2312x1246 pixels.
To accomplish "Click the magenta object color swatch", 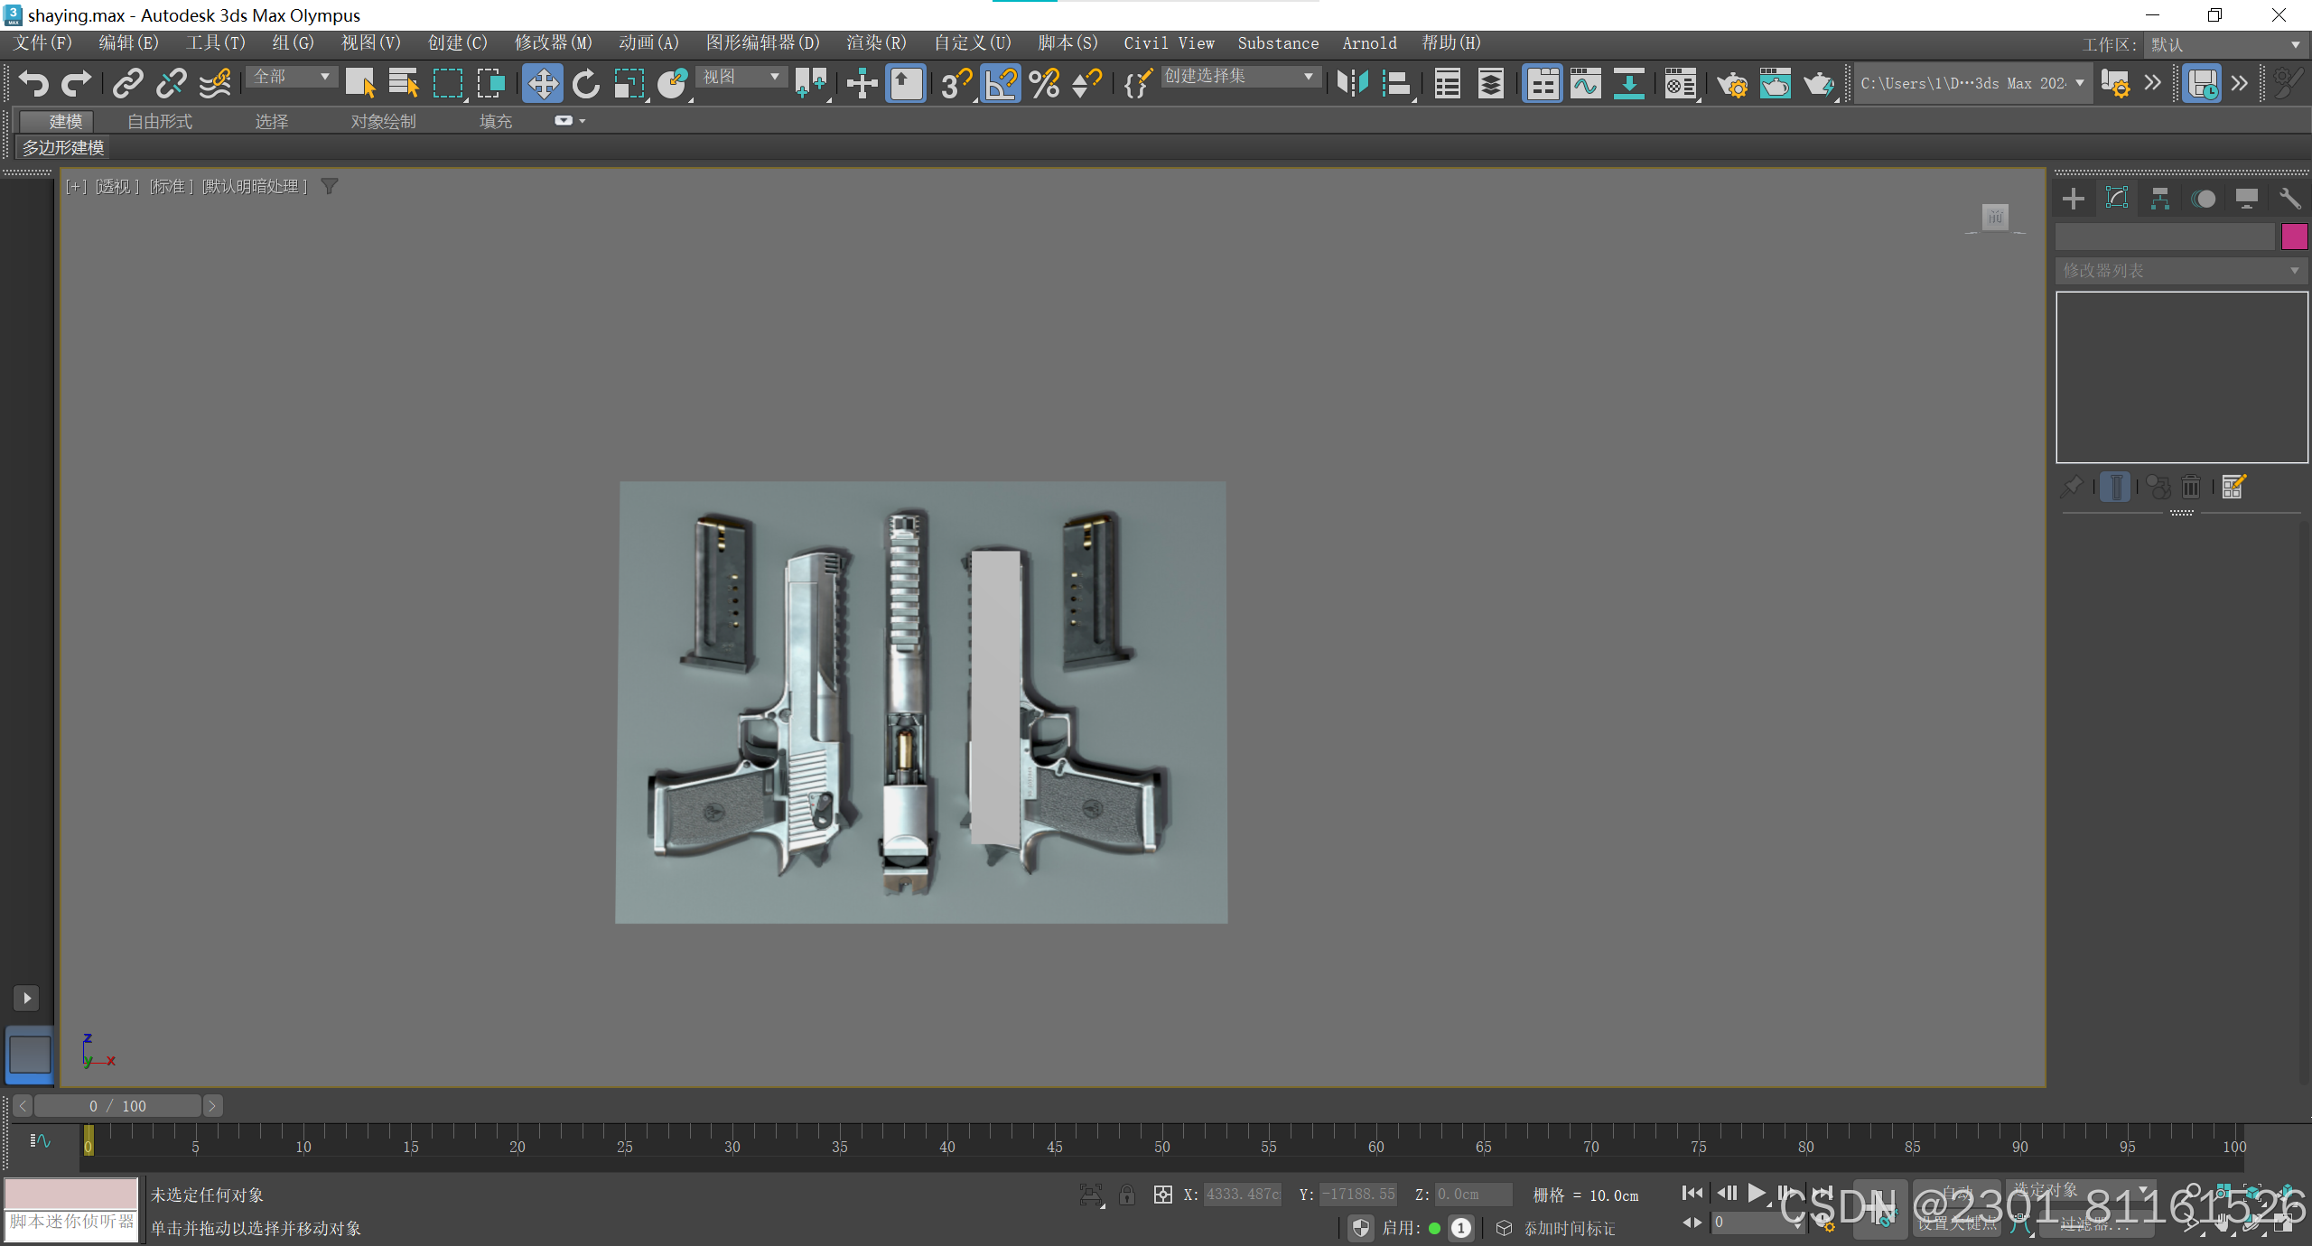I will (2294, 237).
